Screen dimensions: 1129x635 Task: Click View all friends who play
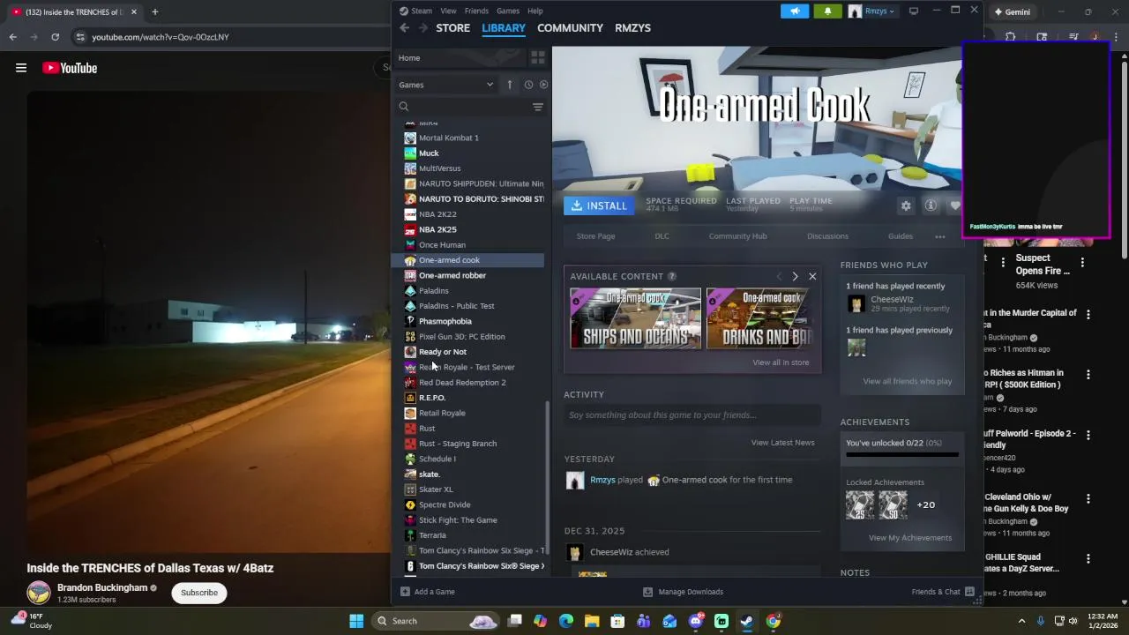(907, 381)
